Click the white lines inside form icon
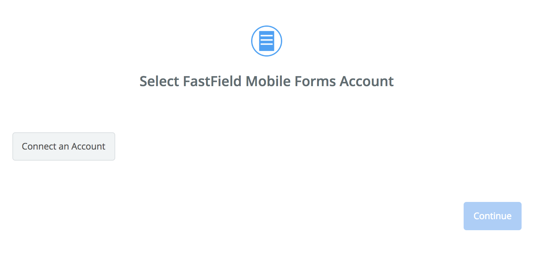This screenshot has height=255, width=534. coord(267,40)
